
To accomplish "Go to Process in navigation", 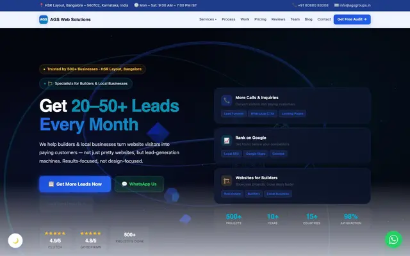I will pos(228,19).
